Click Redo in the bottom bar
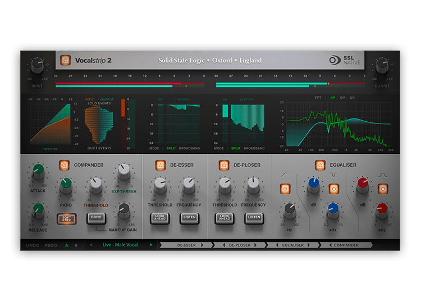This screenshot has width=421, height=302. (x=51, y=245)
